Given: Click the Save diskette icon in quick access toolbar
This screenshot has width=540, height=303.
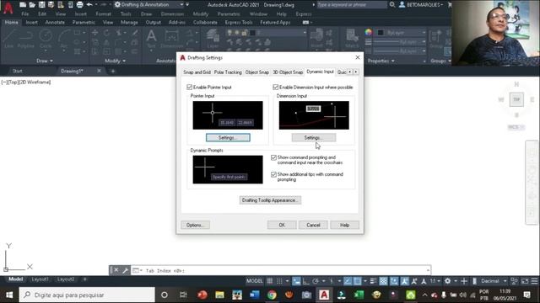Looking at the screenshot, I should (41, 5).
